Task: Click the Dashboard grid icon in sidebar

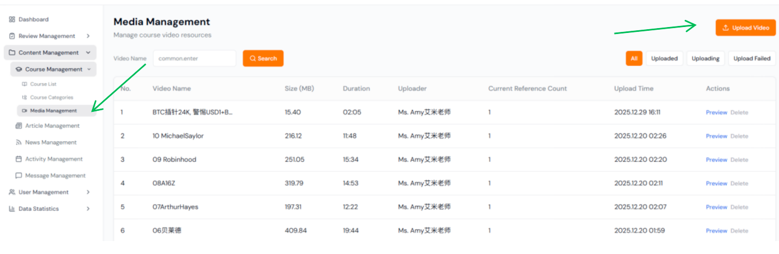Action: pos(12,19)
